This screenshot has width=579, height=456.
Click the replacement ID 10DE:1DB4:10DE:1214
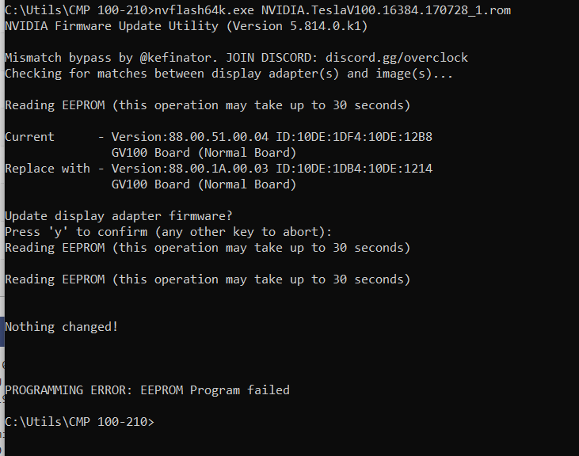coord(364,169)
